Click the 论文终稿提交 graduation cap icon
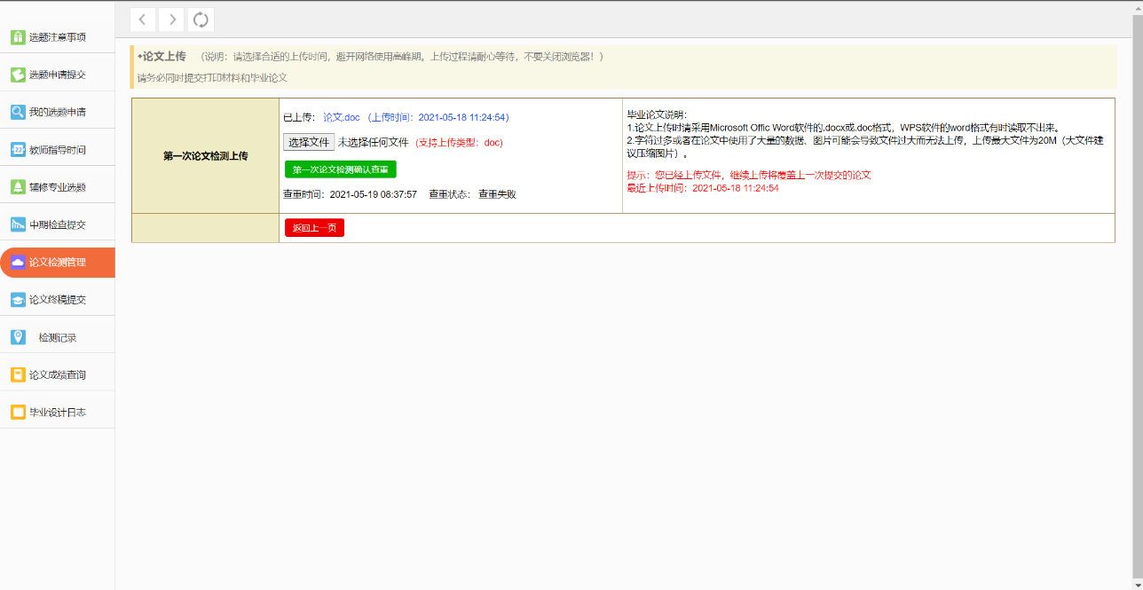Image resolution: width=1143 pixels, height=590 pixels. coord(18,300)
